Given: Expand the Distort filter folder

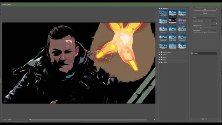Looking at the screenshot, I should pyautogui.click(x=160, y=55).
